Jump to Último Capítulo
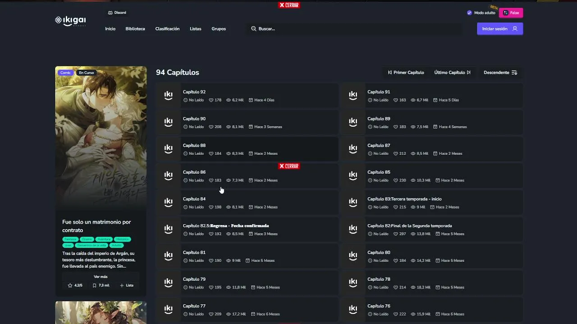The width and height of the screenshot is (577, 324). [x=452, y=72]
